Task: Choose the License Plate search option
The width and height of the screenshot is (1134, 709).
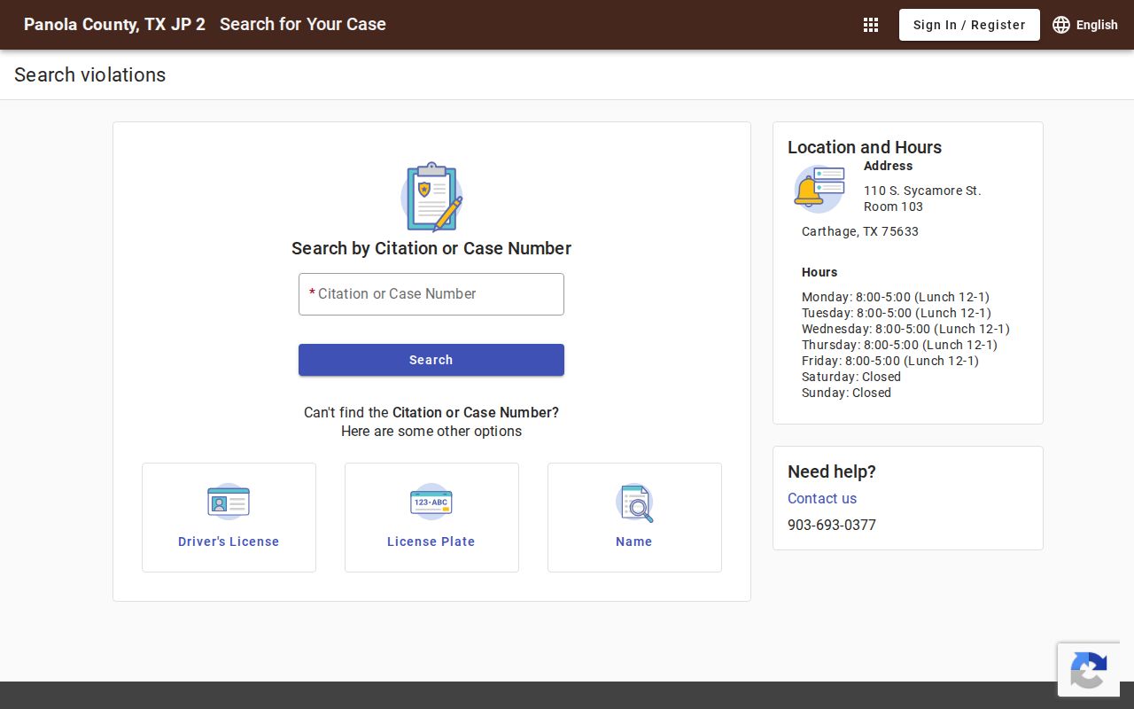Action: click(431, 518)
